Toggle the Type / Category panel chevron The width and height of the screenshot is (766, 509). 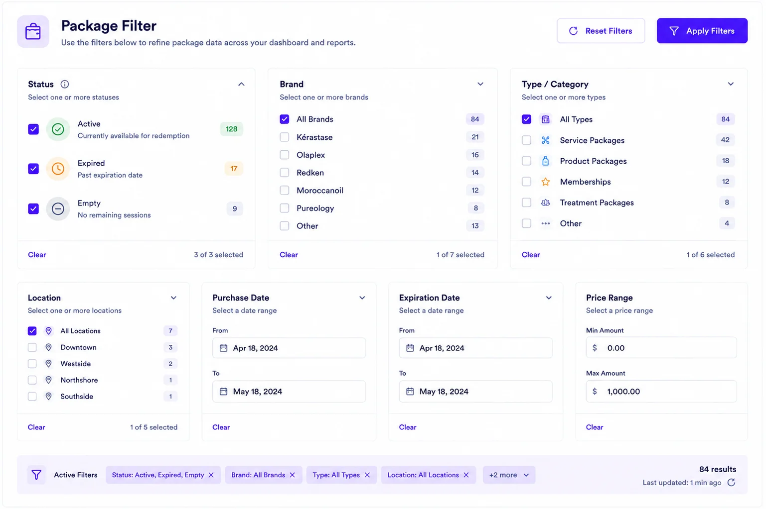pyautogui.click(x=731, y=84)
